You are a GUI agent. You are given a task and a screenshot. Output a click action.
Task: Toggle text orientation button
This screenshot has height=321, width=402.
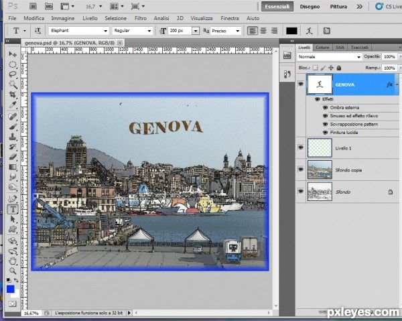pos(38,31)
